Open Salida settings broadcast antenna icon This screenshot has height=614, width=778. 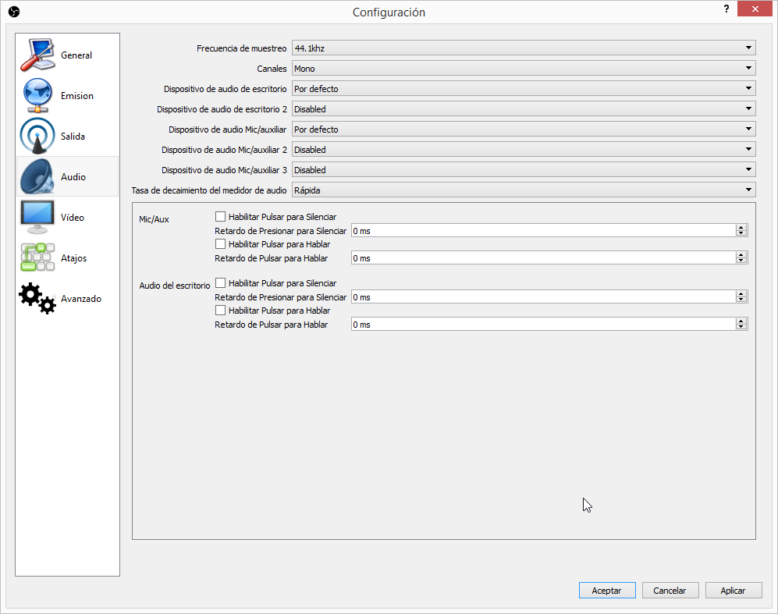point(37,136)
